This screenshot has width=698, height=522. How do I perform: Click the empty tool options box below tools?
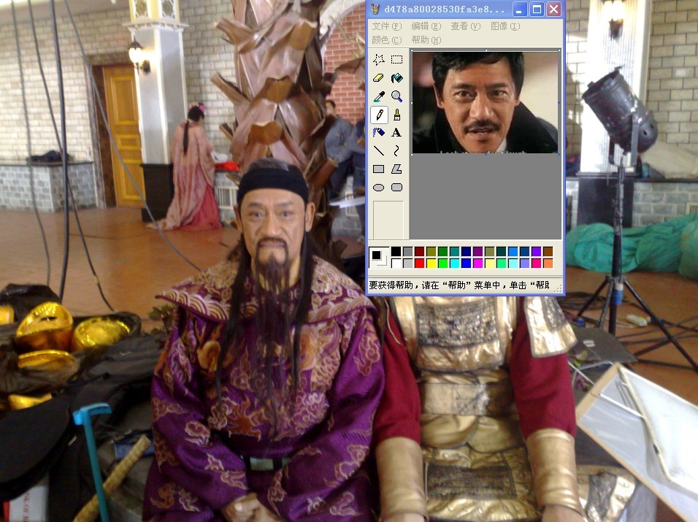pos(388,220)
